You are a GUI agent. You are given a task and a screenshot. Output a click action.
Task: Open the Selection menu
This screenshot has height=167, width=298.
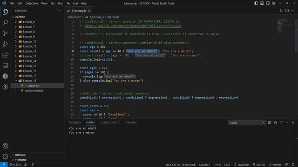(x=32, y=3)
